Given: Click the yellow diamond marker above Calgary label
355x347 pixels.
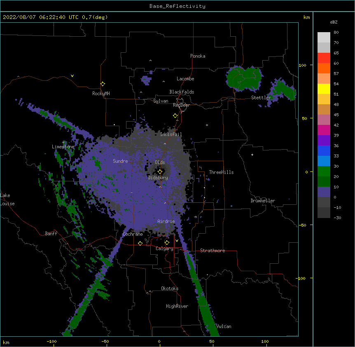Looking at the screenshot, I should pos(167,243).
